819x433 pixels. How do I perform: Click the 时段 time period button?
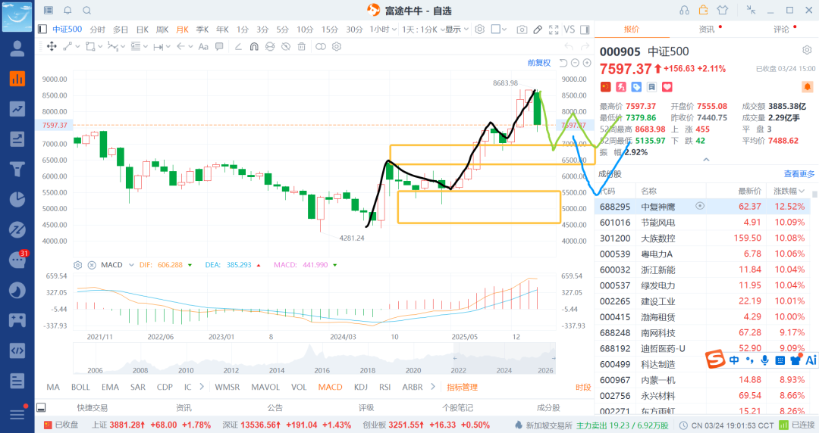pos(583,387)
